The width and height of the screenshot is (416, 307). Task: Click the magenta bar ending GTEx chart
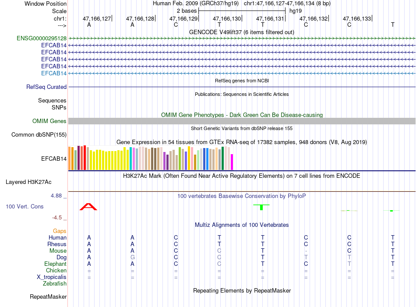pyautogui.click(x=232, y=162)
